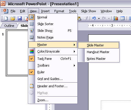Click the Open folder toolbar icon
Image resolution: width=131 pixels, height=110 pixels.
(13, 18)
